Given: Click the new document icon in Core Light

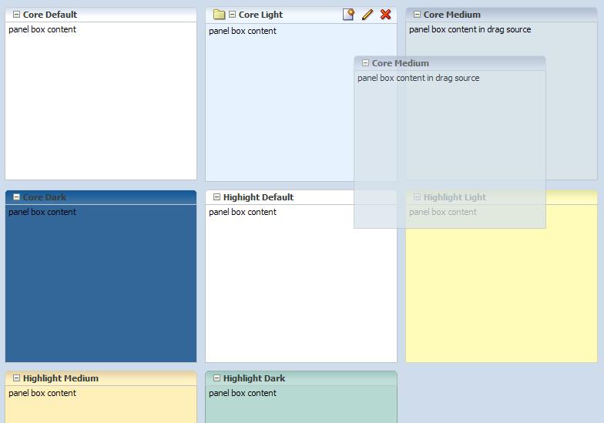Looking at the screenshot, I should point(348,15).
